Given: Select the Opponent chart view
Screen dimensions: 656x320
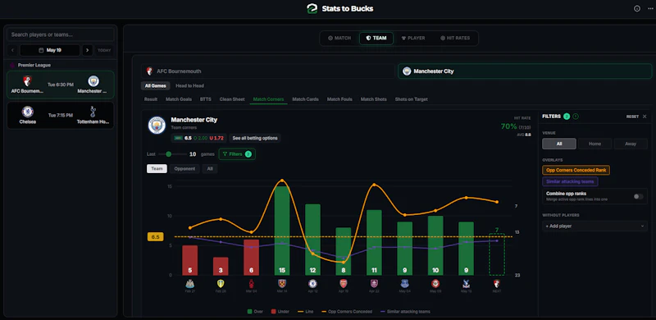Looking at the screenshot, I should click(x=184, y=169).
